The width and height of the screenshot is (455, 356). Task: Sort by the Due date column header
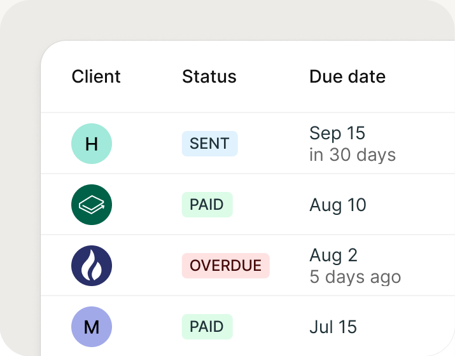(347, 76)
